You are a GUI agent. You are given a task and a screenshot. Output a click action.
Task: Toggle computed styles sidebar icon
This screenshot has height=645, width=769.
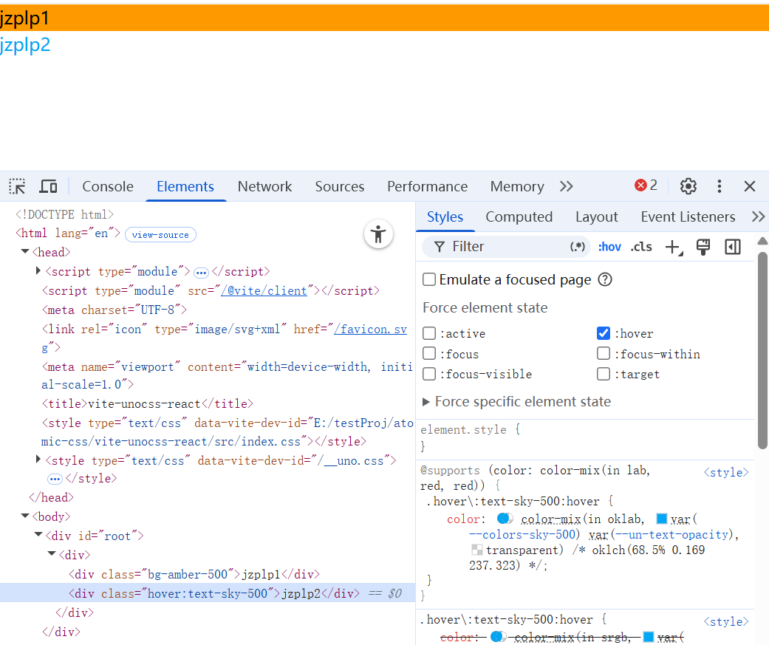[733, 247]
